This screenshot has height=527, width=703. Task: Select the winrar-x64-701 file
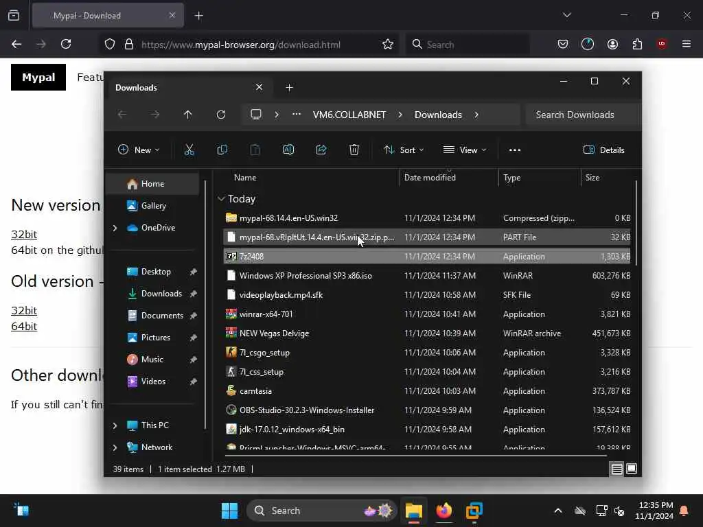click(x=427, y=314)
